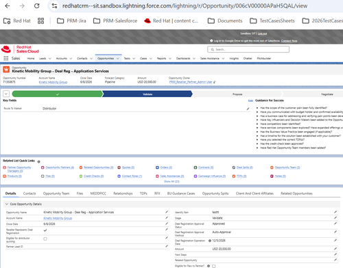343x268 pixels.
Task: Click the Salesforce global Search field
Action: [x=248, y=49]
